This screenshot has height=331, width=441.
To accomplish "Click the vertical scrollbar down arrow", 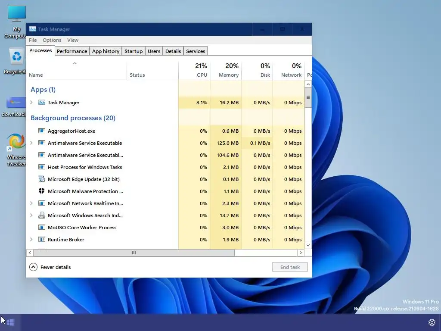I will [308, 245].
